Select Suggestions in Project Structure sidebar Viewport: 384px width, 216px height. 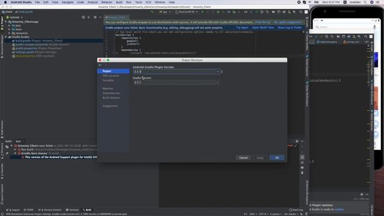click(x=110, y=106)
